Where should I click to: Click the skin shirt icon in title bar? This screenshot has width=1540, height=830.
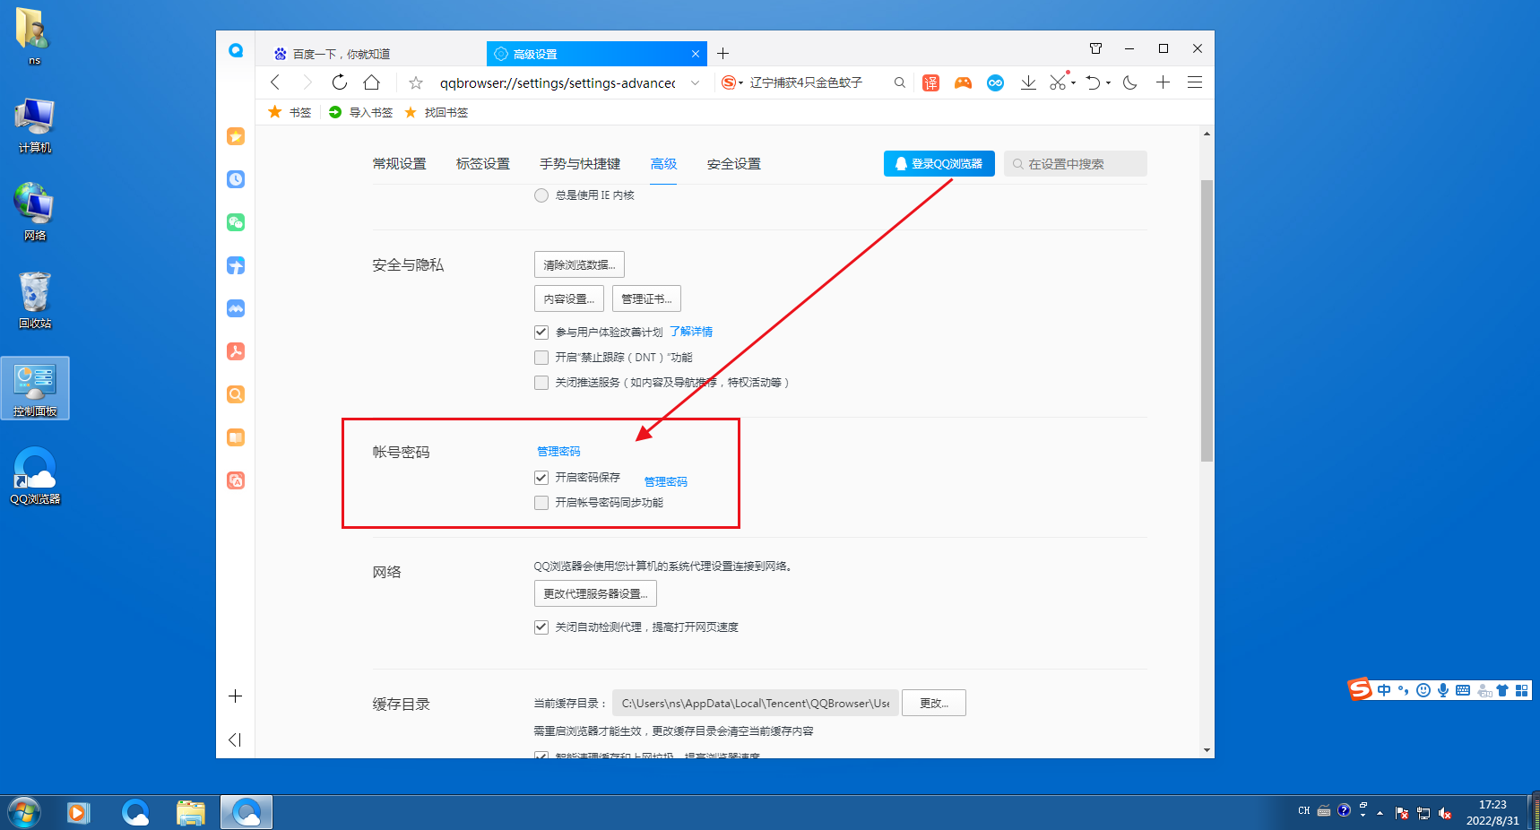[1095, 48]
